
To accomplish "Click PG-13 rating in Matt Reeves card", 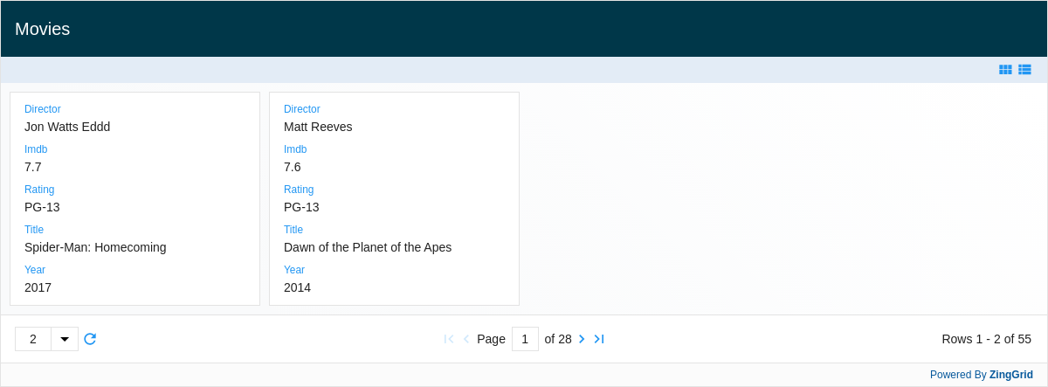I will 301,207.
